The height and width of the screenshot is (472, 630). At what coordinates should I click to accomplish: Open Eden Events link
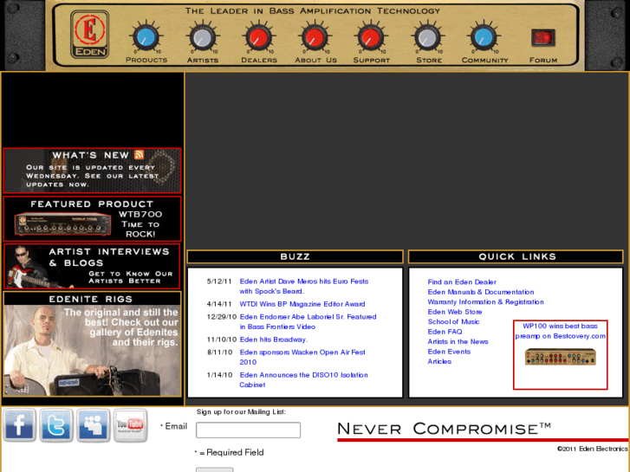(x=449, y=352)
